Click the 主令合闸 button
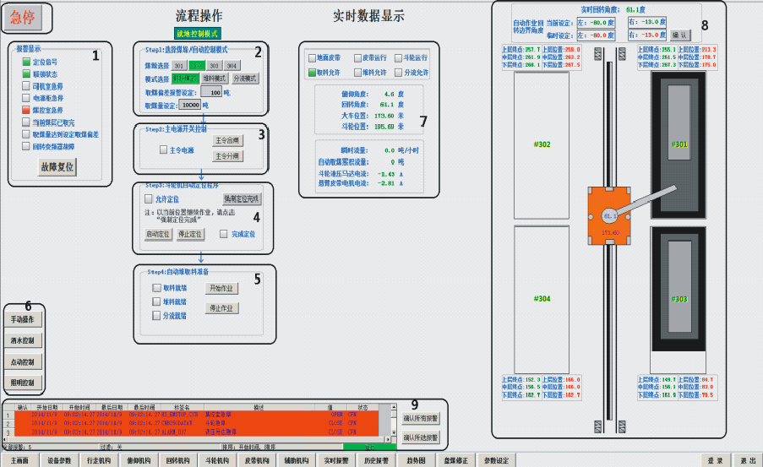The height and width of the screenshot is (467, 763). [x=227, y=140]
